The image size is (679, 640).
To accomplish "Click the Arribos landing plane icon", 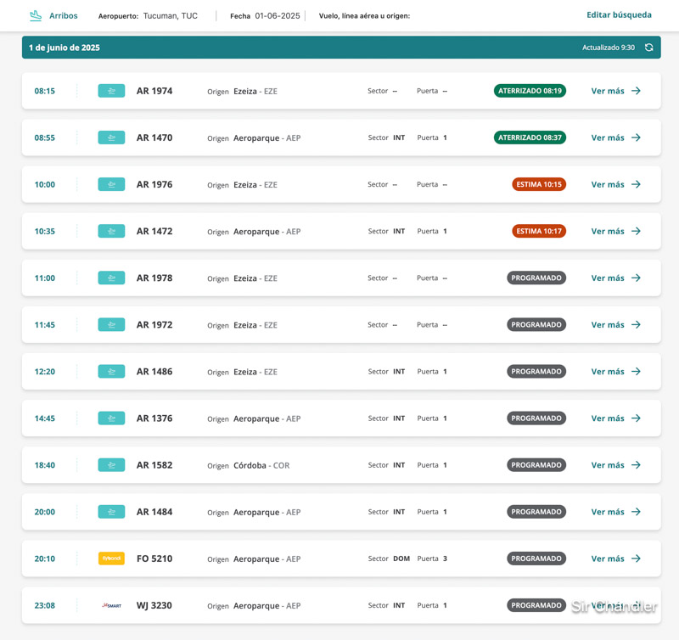I will click(36, 15).
